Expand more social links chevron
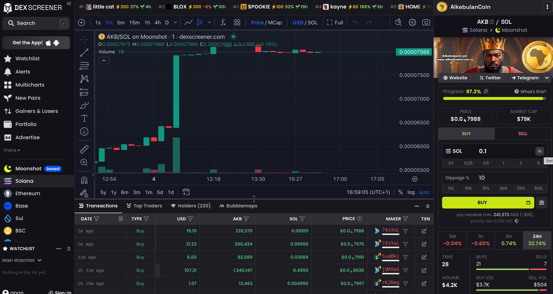The image size is (553, 294). [547, 78]
